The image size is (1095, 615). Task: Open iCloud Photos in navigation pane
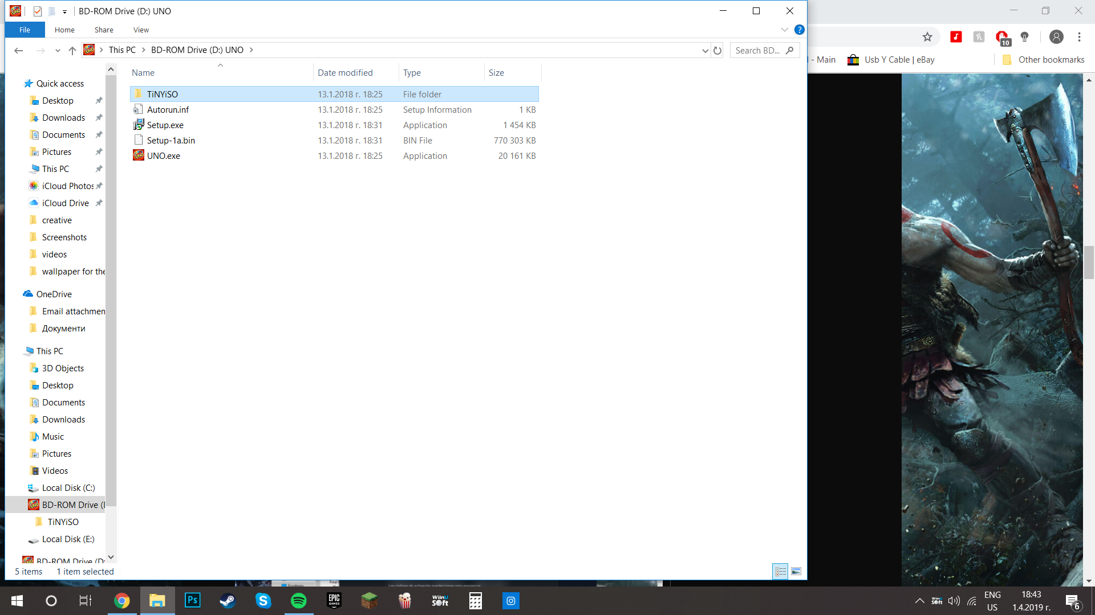click(x=67, y=186)
